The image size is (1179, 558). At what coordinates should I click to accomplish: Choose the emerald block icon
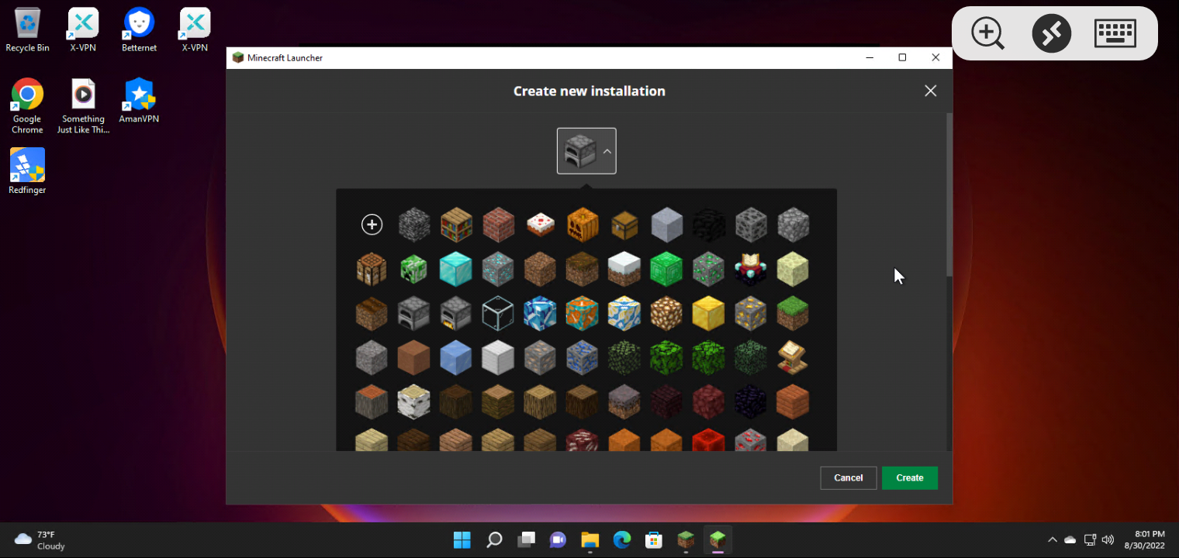click(x=666, y=269)
